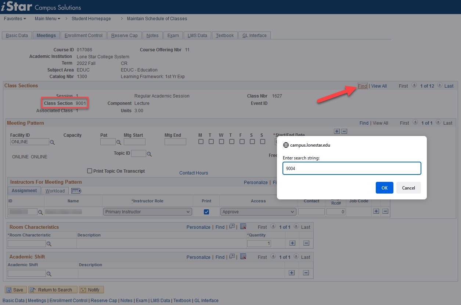Screen dimensions: 461x305
Task: Jump to Last in Class Sections
Action: tap(449, 86)
